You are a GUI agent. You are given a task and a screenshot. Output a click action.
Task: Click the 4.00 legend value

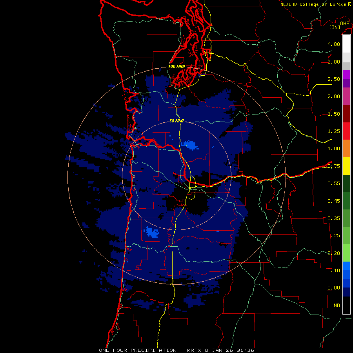[334, 44]
